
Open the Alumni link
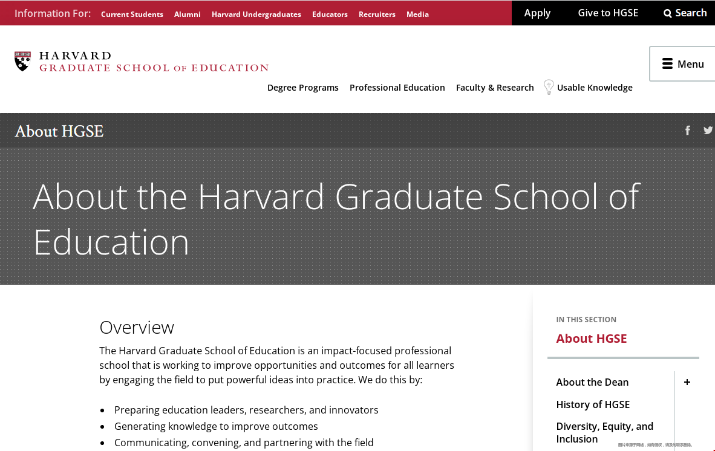187,14
